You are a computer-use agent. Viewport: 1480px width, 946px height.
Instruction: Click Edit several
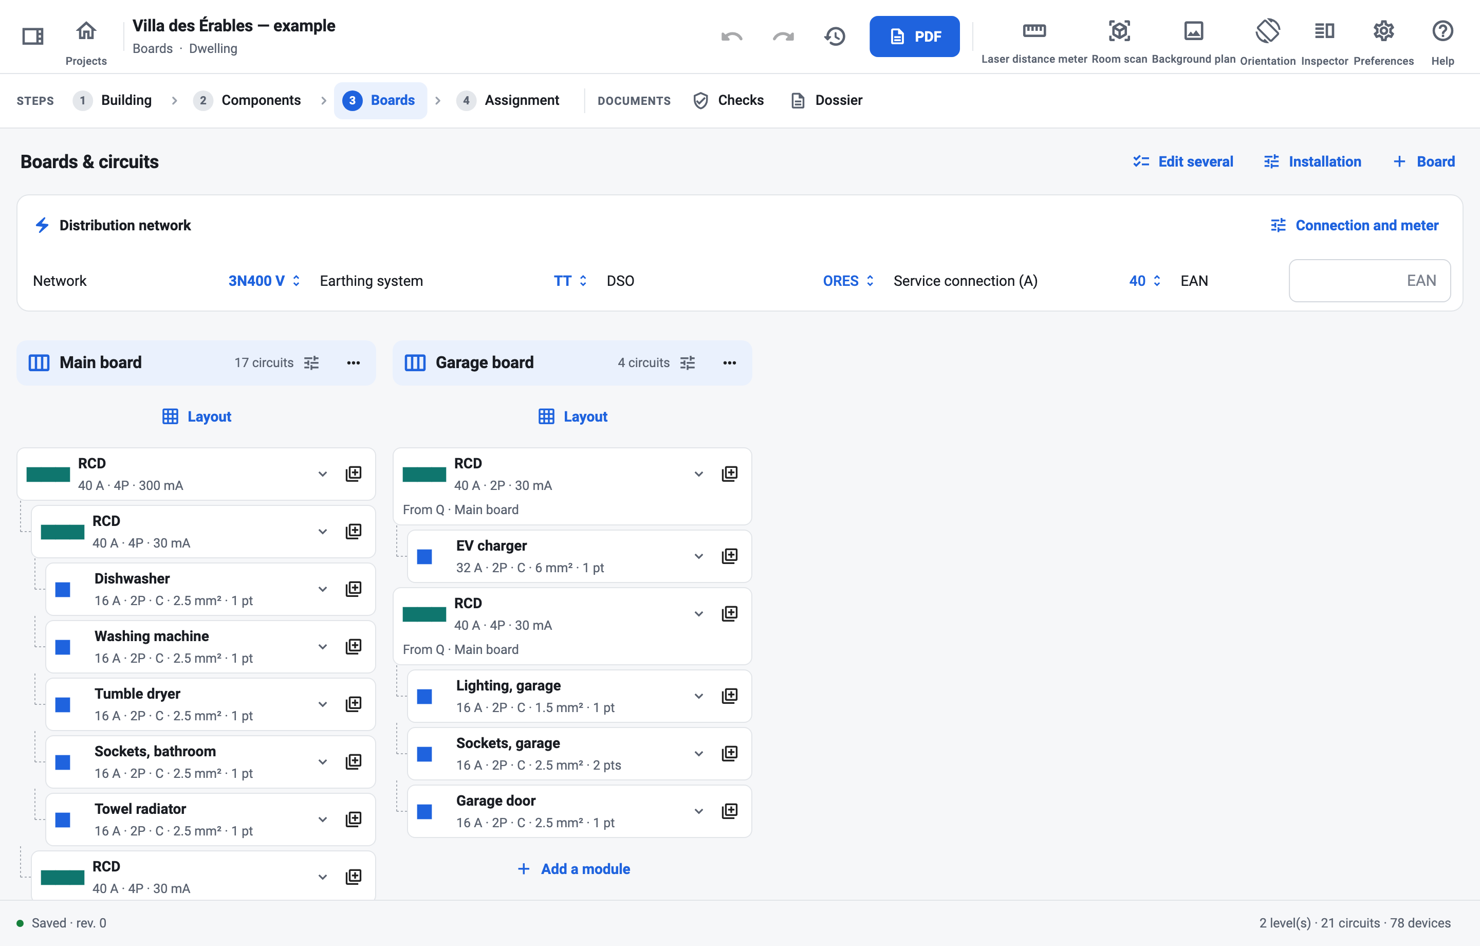pyautogui.click(x=1182, y=161)
